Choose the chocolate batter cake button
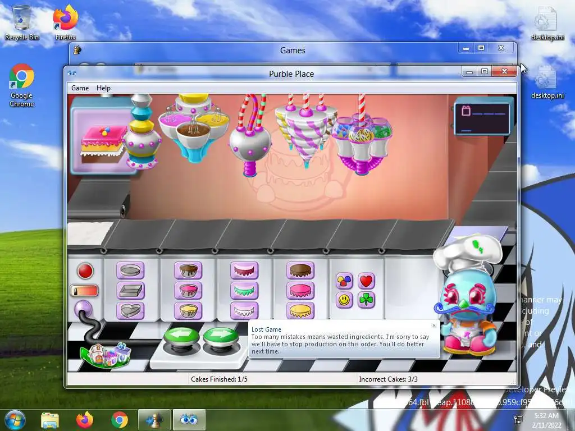The image size is (575, 431). (188, 271)
